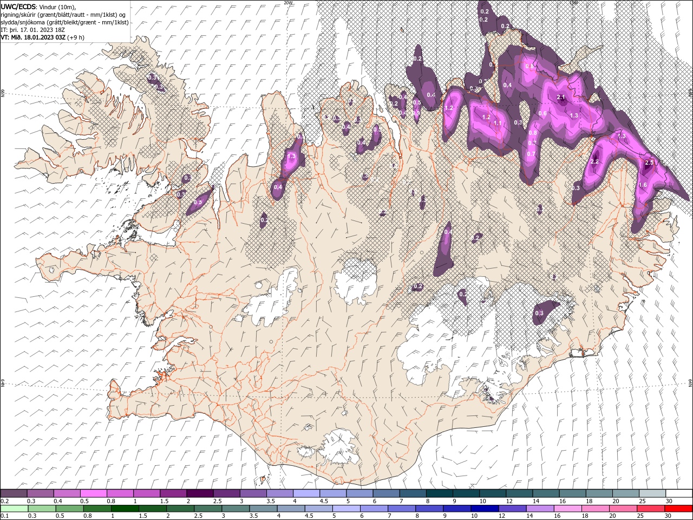
Task: Click the 2.5 precipitation value on the map
Action: tap(650, 162)
